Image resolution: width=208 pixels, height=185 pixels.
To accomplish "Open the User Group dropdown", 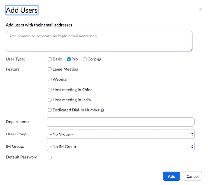I will [x=121, y=135].
